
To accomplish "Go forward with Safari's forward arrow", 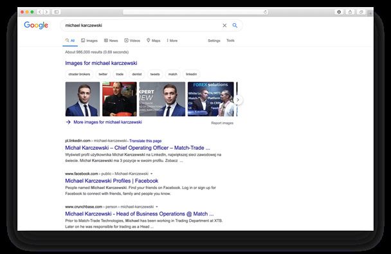I will point(46,12).
